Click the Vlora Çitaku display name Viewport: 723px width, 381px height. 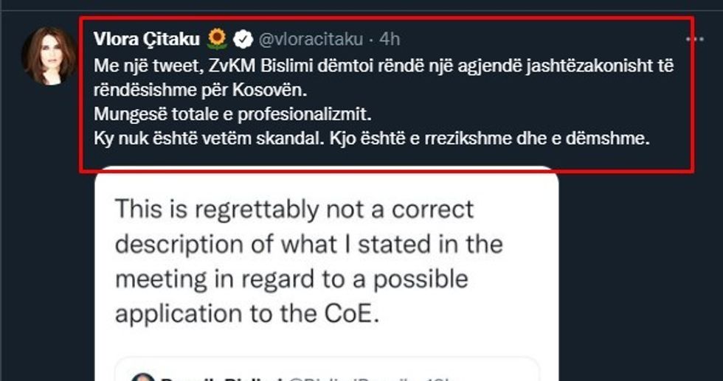tap(147, 39)
